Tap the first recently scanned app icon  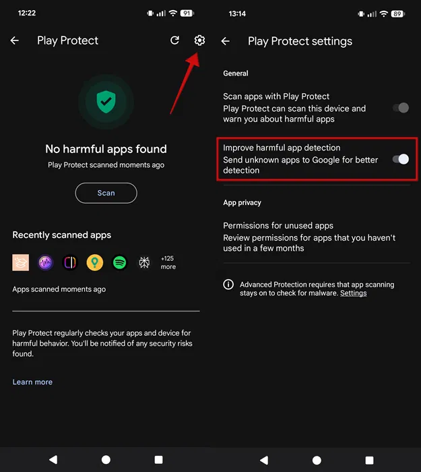[x=21, y=262]
